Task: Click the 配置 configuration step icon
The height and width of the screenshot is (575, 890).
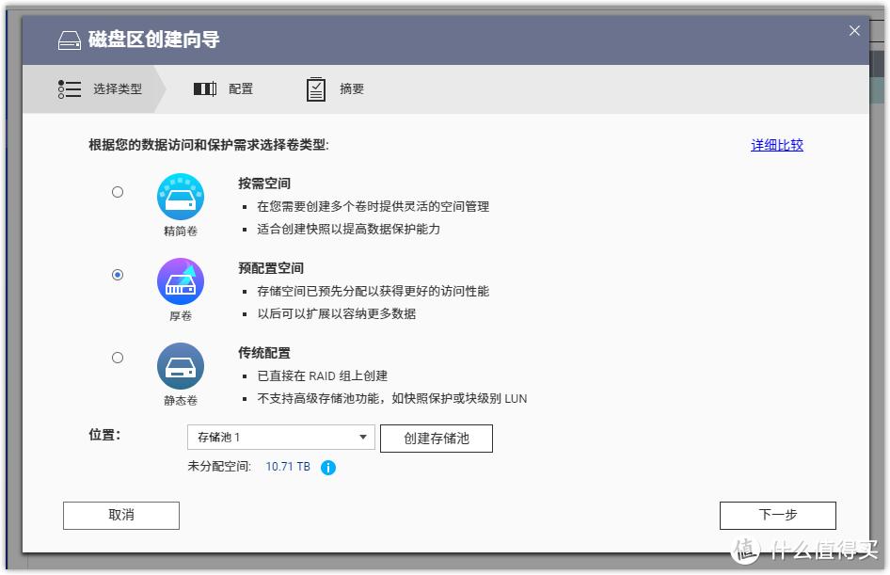Action: tap(204, 88)
